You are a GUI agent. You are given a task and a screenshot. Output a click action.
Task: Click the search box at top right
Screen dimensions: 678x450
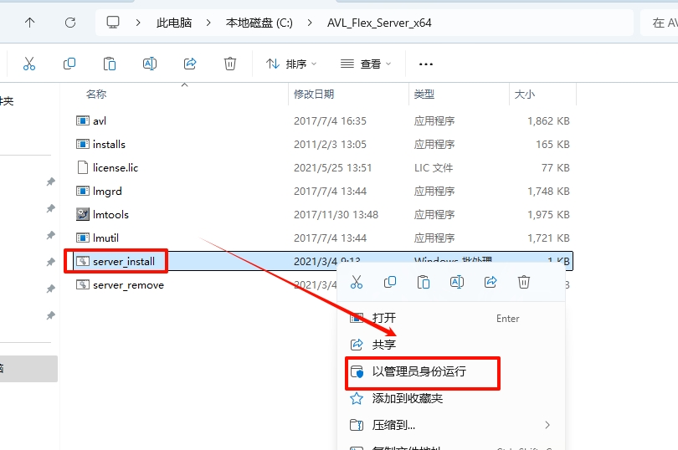[x=659, y=23]
